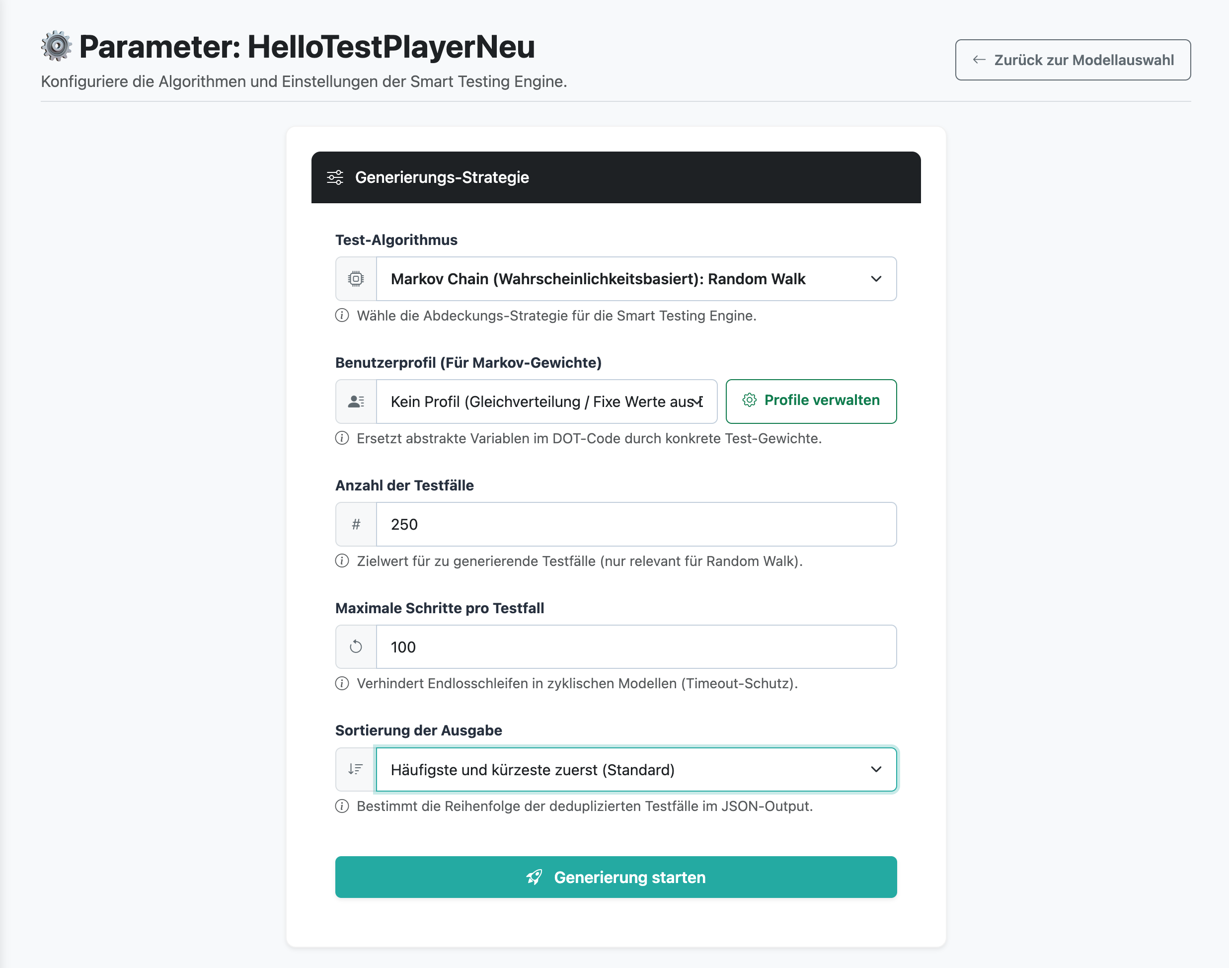Click the sort-descending icon beside Sortierung
Screen dimensions: 1229x968
click(x=355, y=769)
